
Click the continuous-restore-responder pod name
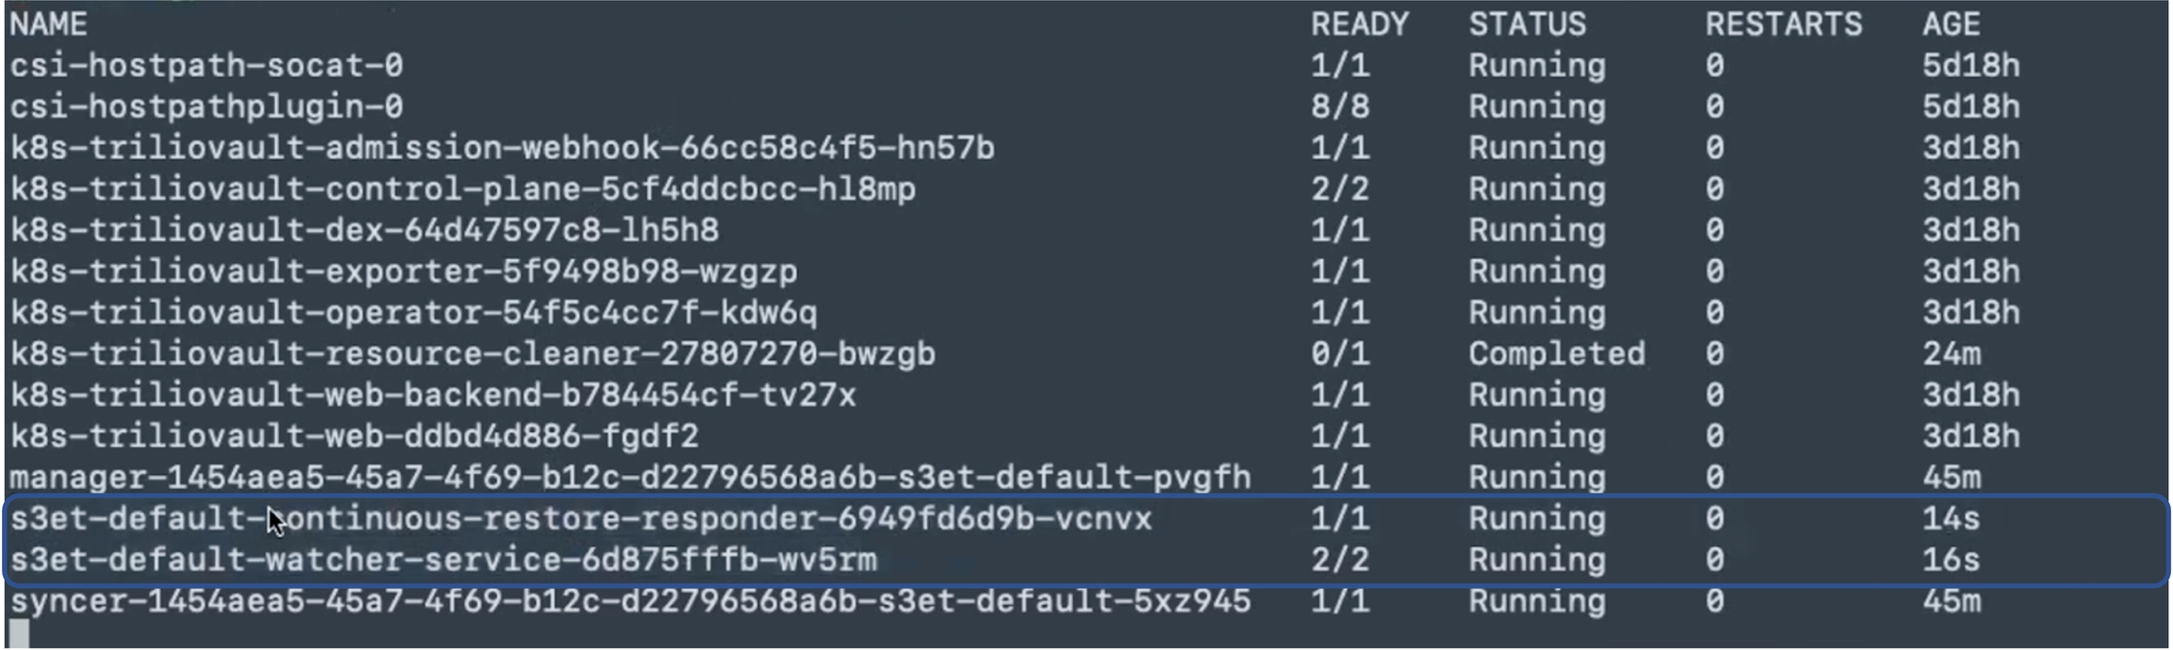(x=581, y=520)
